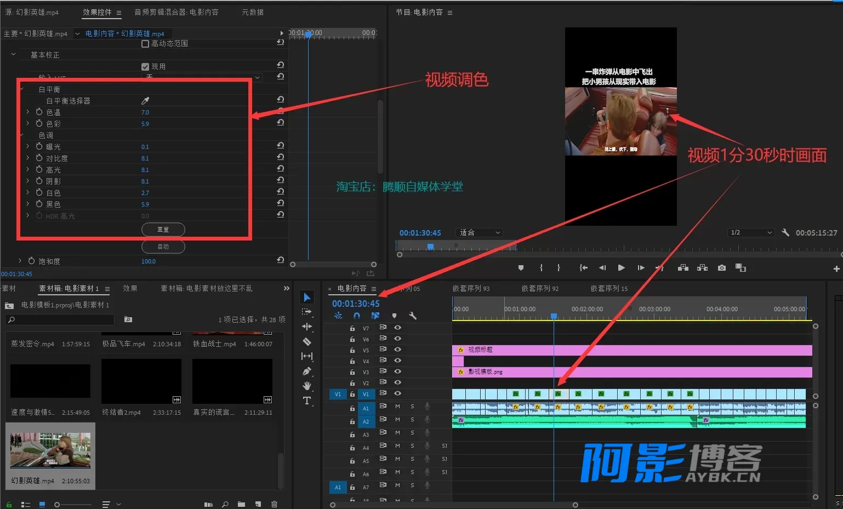Hide track V5 with its eye icon

click(398, 349)
